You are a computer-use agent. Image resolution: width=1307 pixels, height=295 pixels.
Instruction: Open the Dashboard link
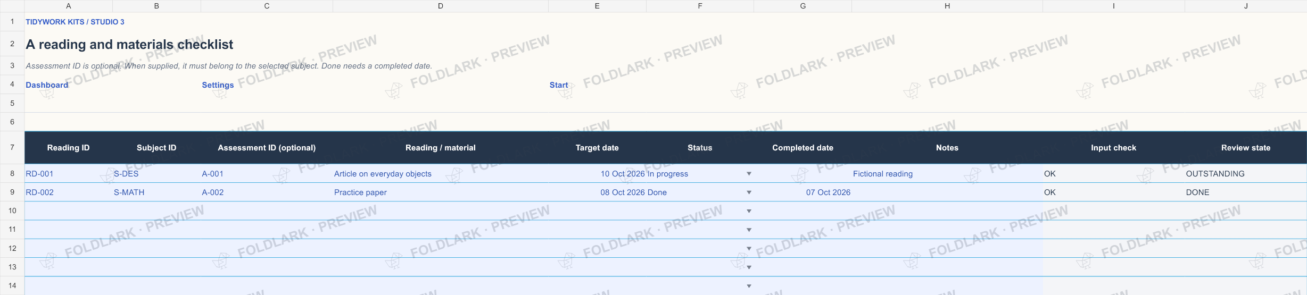47,85
